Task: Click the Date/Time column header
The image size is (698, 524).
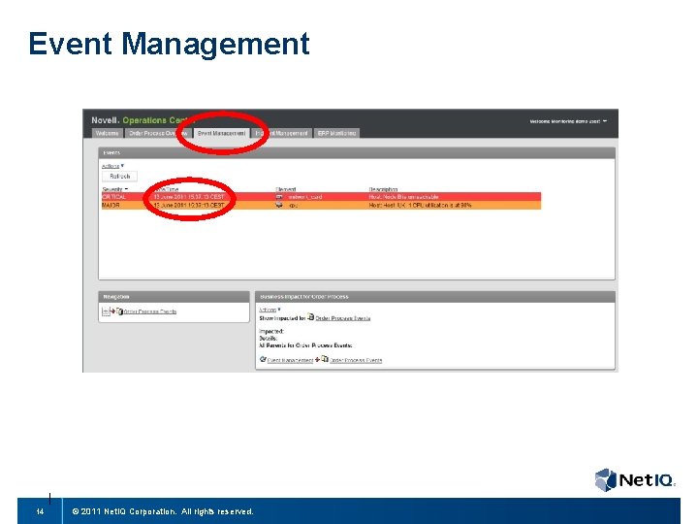Action: 166,189
